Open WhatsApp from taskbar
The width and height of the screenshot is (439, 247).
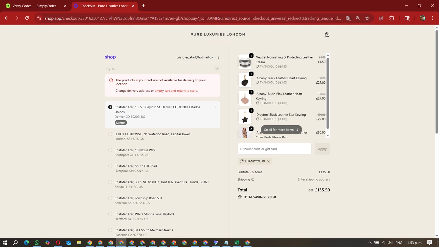tap(37, 243)
